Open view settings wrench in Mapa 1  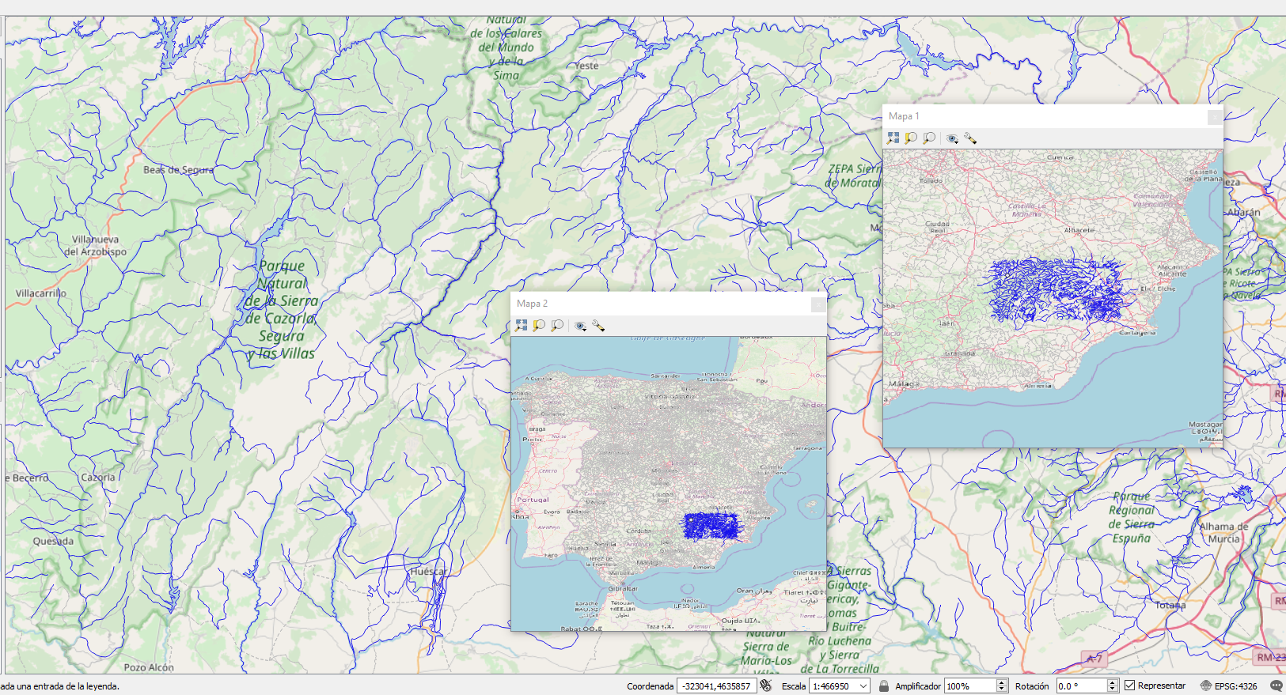(970, 138)
